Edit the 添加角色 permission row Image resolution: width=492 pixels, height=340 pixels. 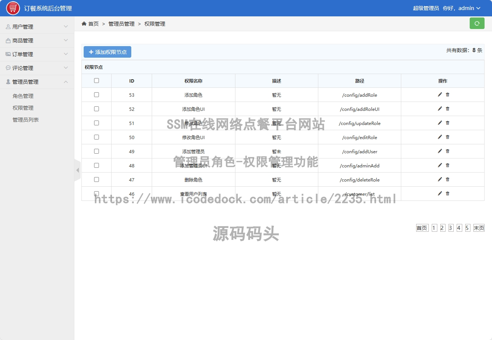point(440,94)
